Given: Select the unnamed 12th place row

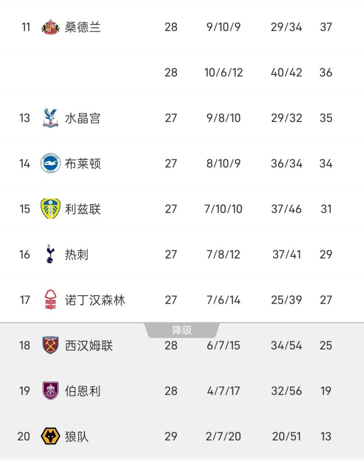Looking at the screenshot, I should (x=182, y=72).
